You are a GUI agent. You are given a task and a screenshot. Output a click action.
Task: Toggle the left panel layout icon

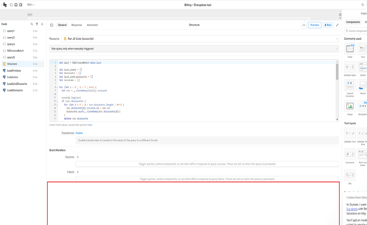11,5
